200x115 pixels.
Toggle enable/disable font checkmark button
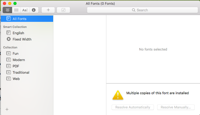[63, 10]
